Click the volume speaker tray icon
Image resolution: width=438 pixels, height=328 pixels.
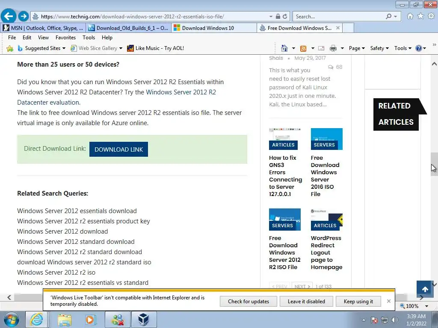pos(395,320)
